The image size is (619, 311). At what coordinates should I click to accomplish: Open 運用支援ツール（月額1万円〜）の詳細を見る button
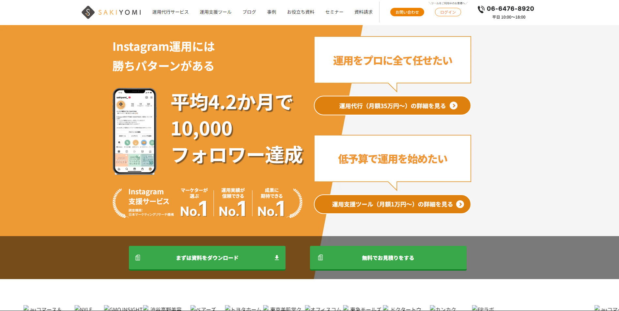click(x=392, y=204)
